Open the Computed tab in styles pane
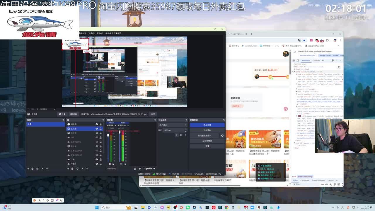The image size is (375, 211). [x=305, y=180]
